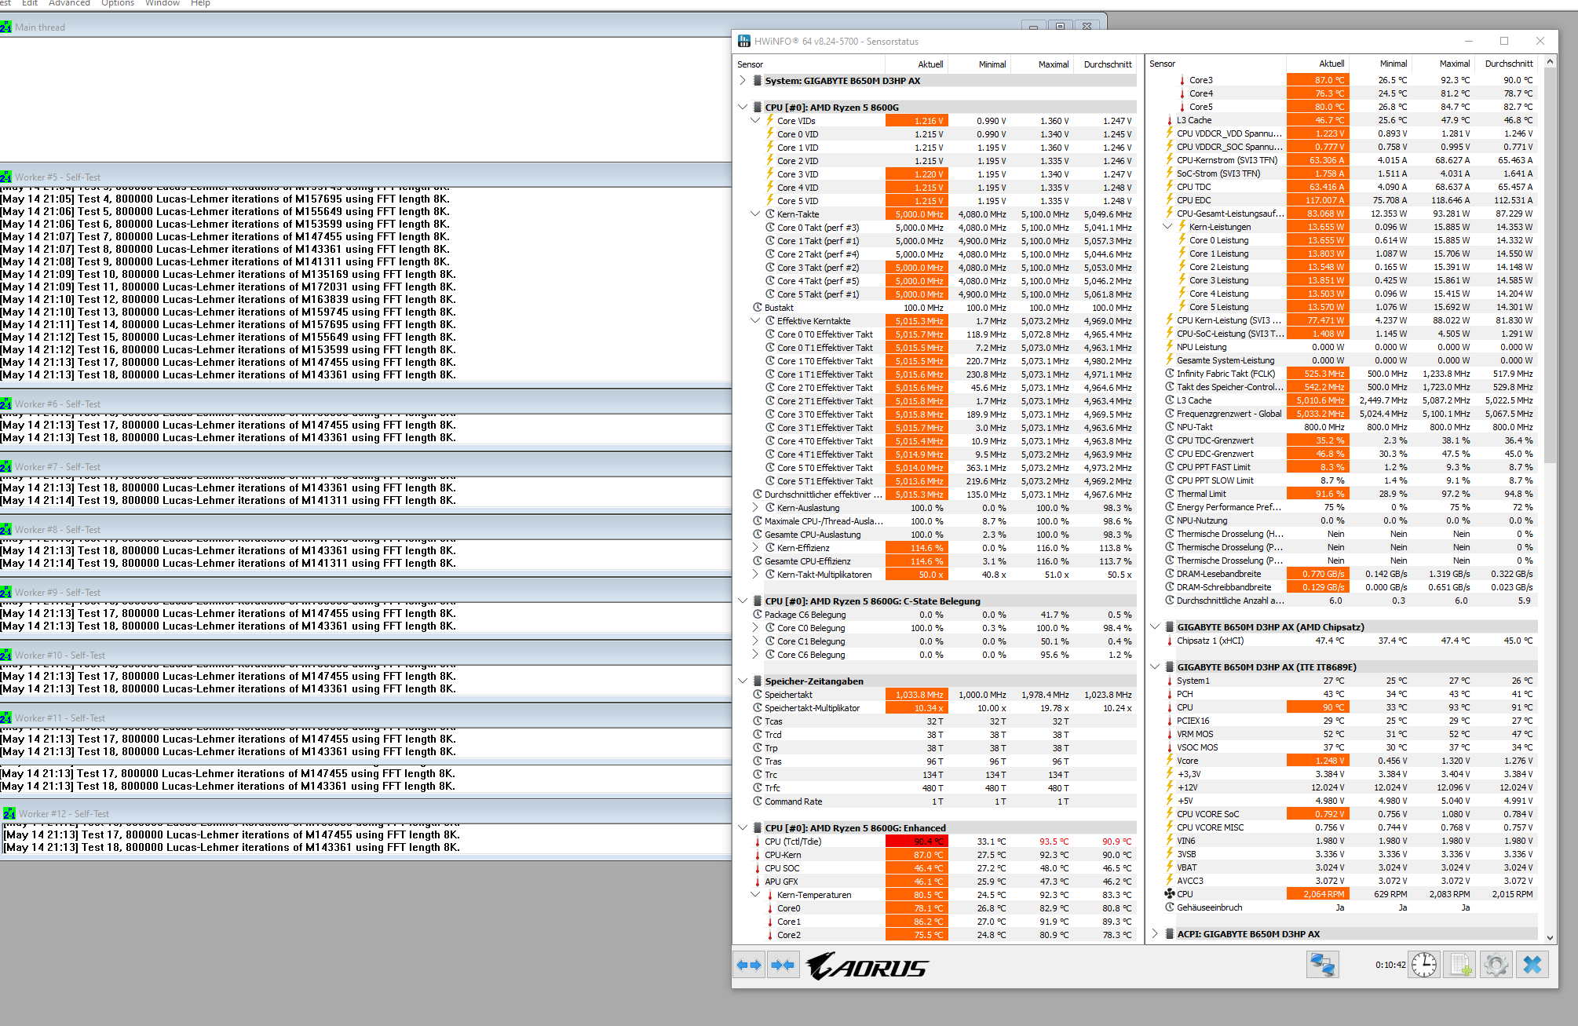Viewport: 1578px width, 1026px height.
Task: Start logging with the document-plus icon
Action: [x=1460, y=965]
